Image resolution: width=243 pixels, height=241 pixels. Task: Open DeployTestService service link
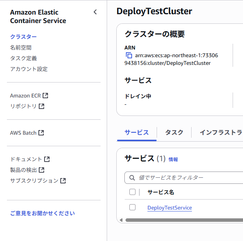(x=170, y=208)
